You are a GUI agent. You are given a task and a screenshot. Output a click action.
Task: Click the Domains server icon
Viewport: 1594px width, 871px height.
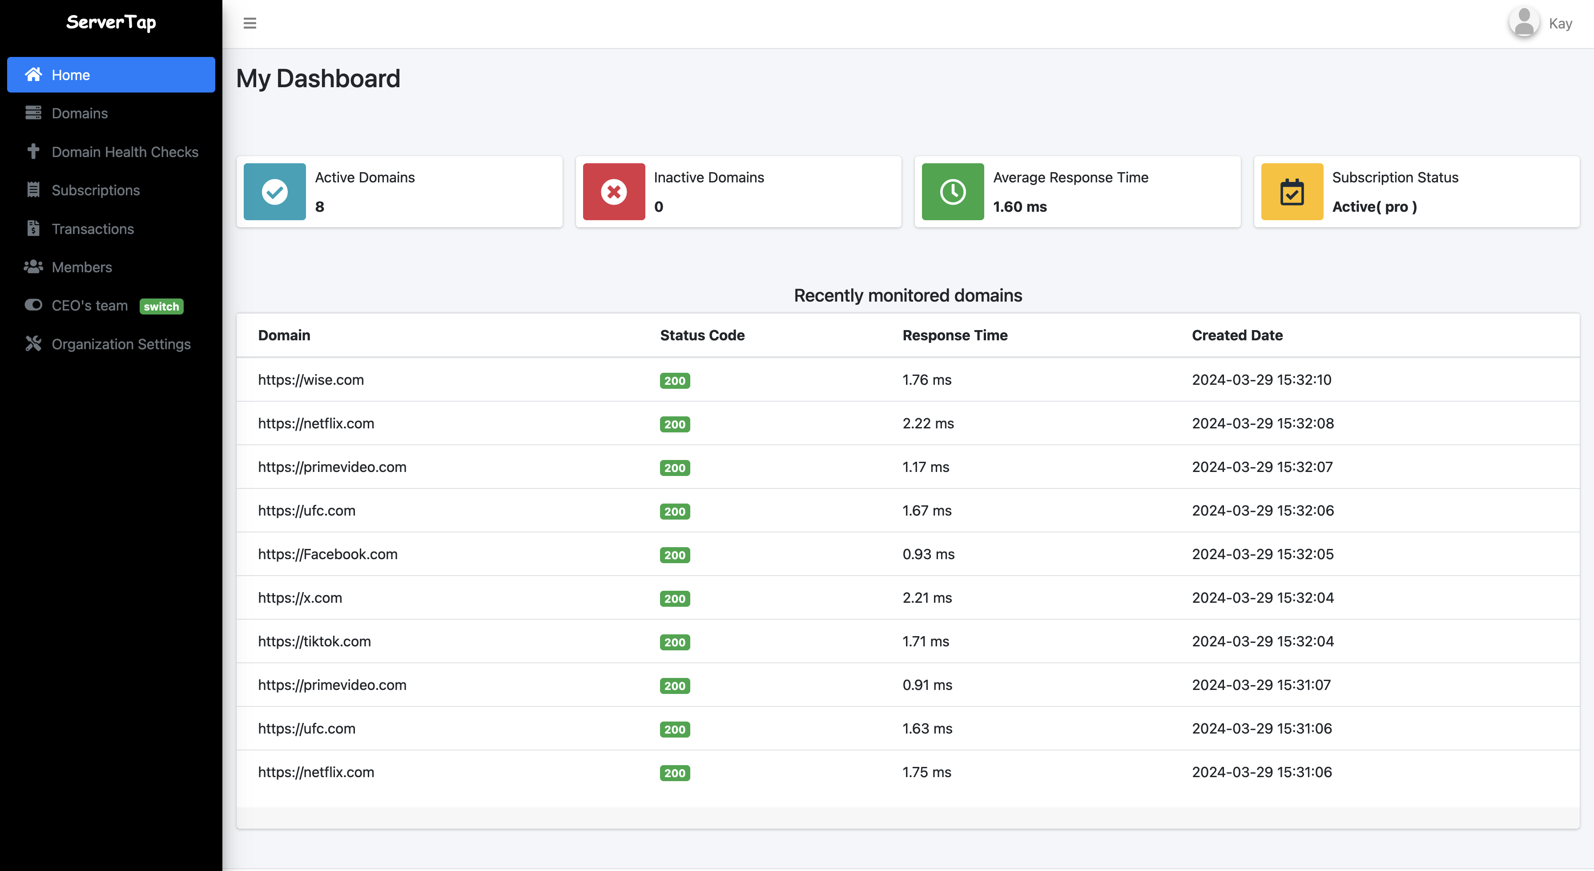pyautogui.click(x=33, y=113)
